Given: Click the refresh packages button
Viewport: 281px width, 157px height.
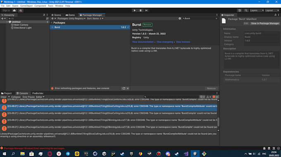Looking at the screenshot, I should point(124,89).
